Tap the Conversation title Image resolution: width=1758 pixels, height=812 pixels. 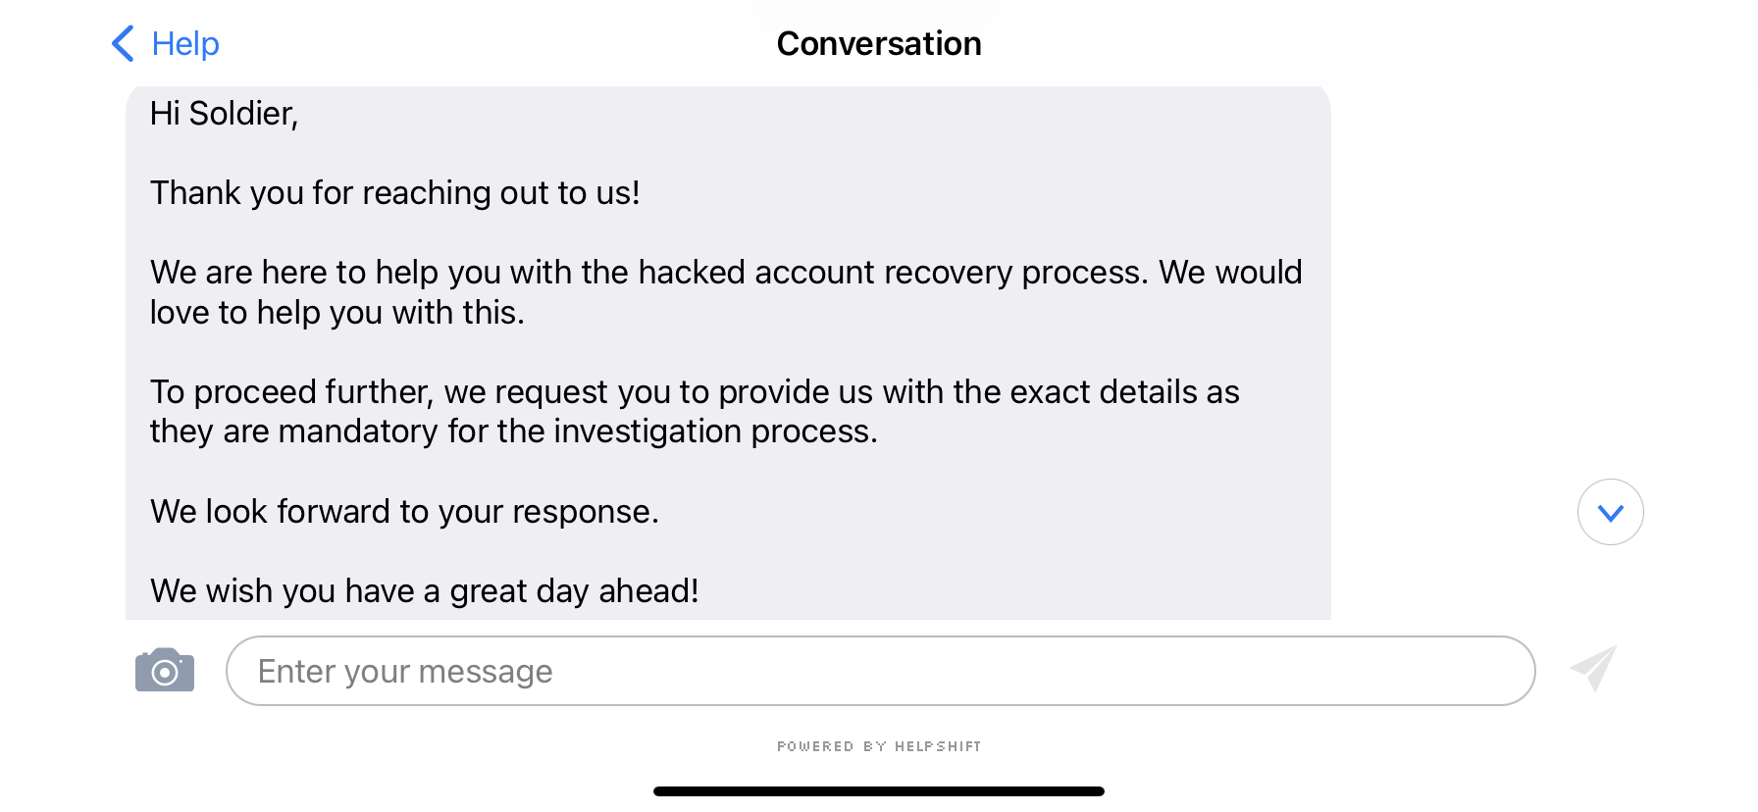(879, 44)
